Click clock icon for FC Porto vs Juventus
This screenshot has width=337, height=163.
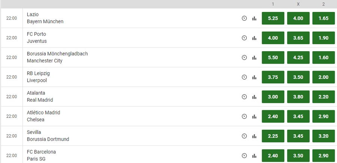[244, 38]
